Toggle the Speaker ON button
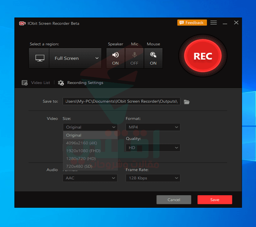The height and width of the screenshot is (227, 256). click(116, 58)
